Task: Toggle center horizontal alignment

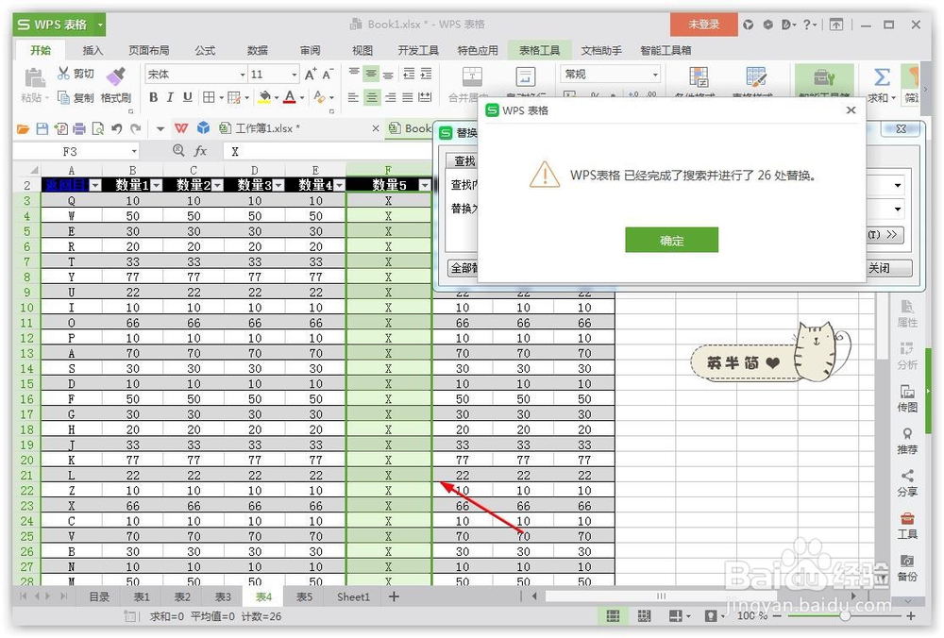Action: (371, 97)
